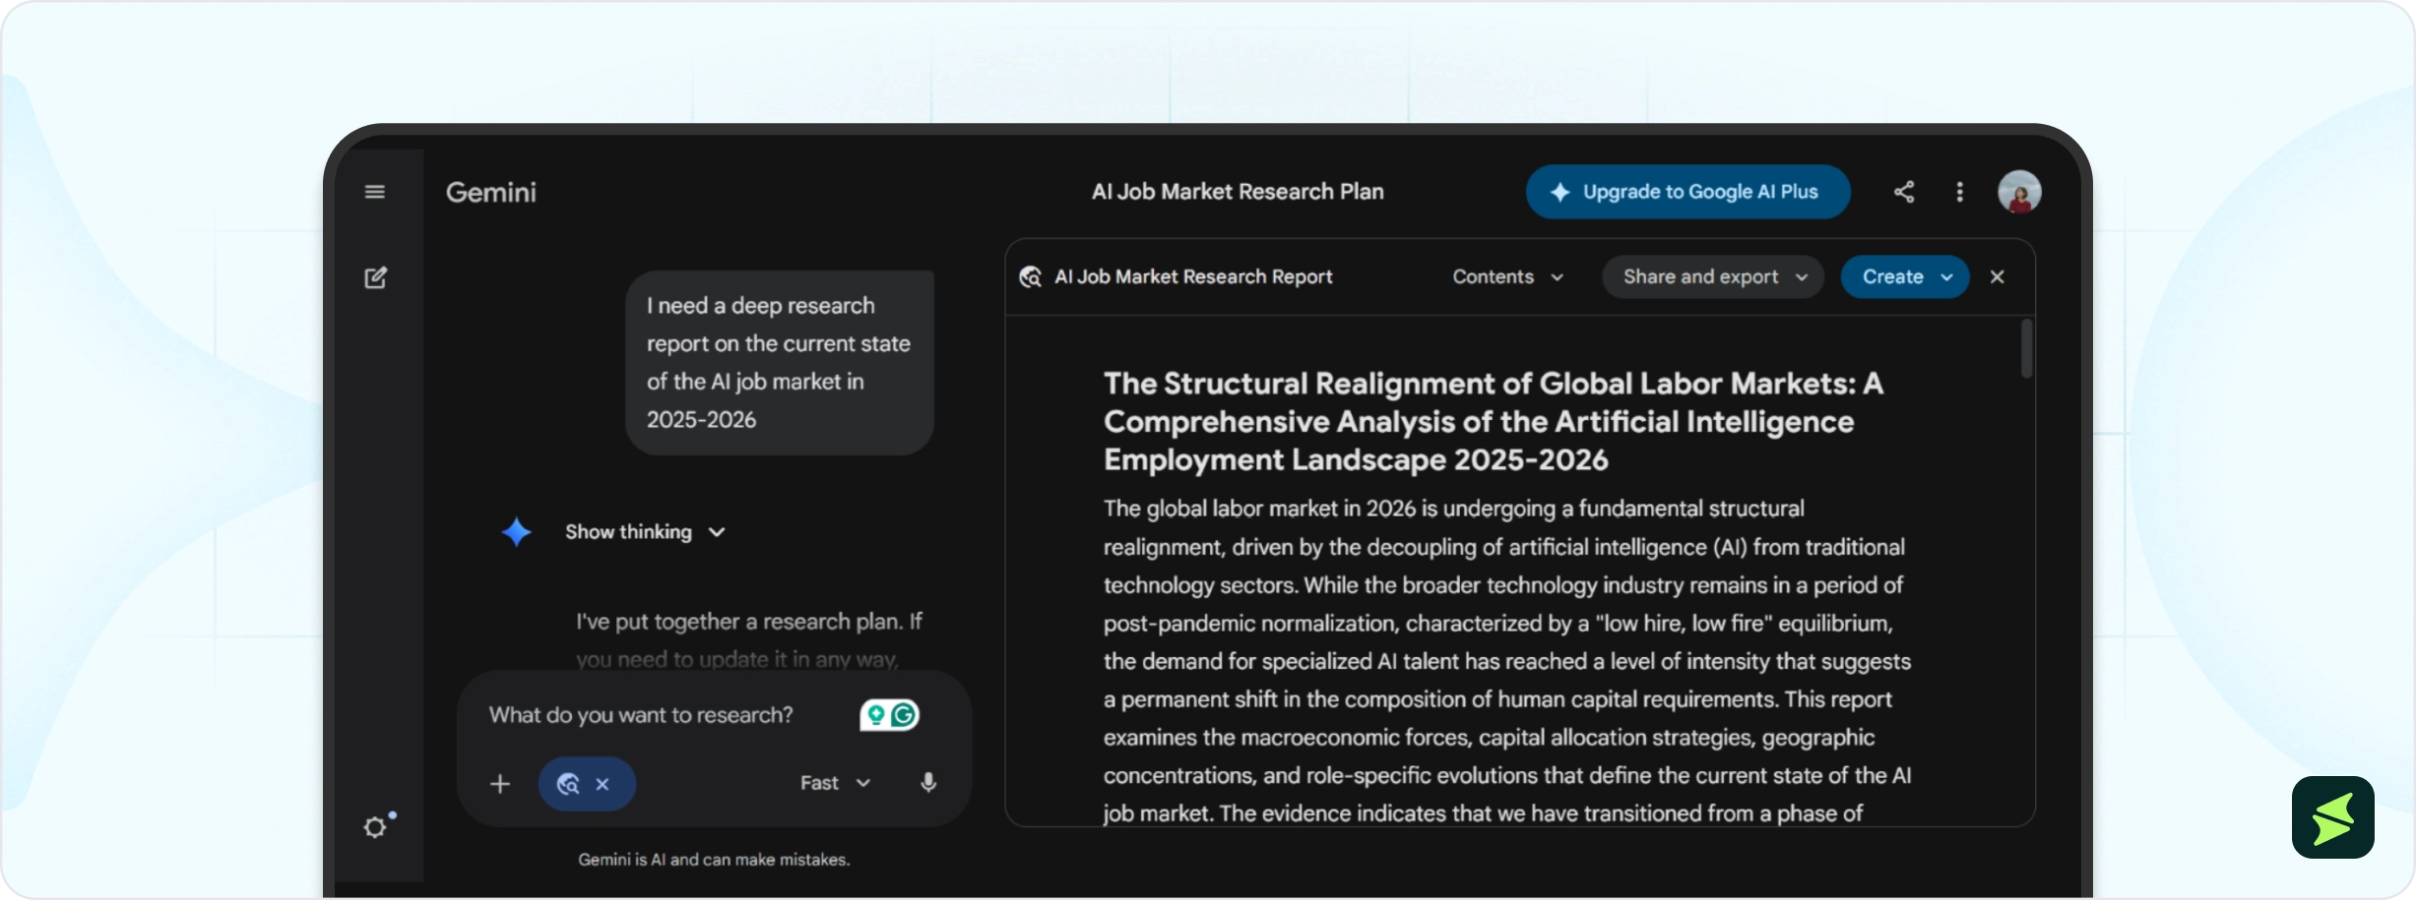Screen dimensions: 2416x900
Task: Click the Gemini is AI disclaimer text
Action: 714,860
